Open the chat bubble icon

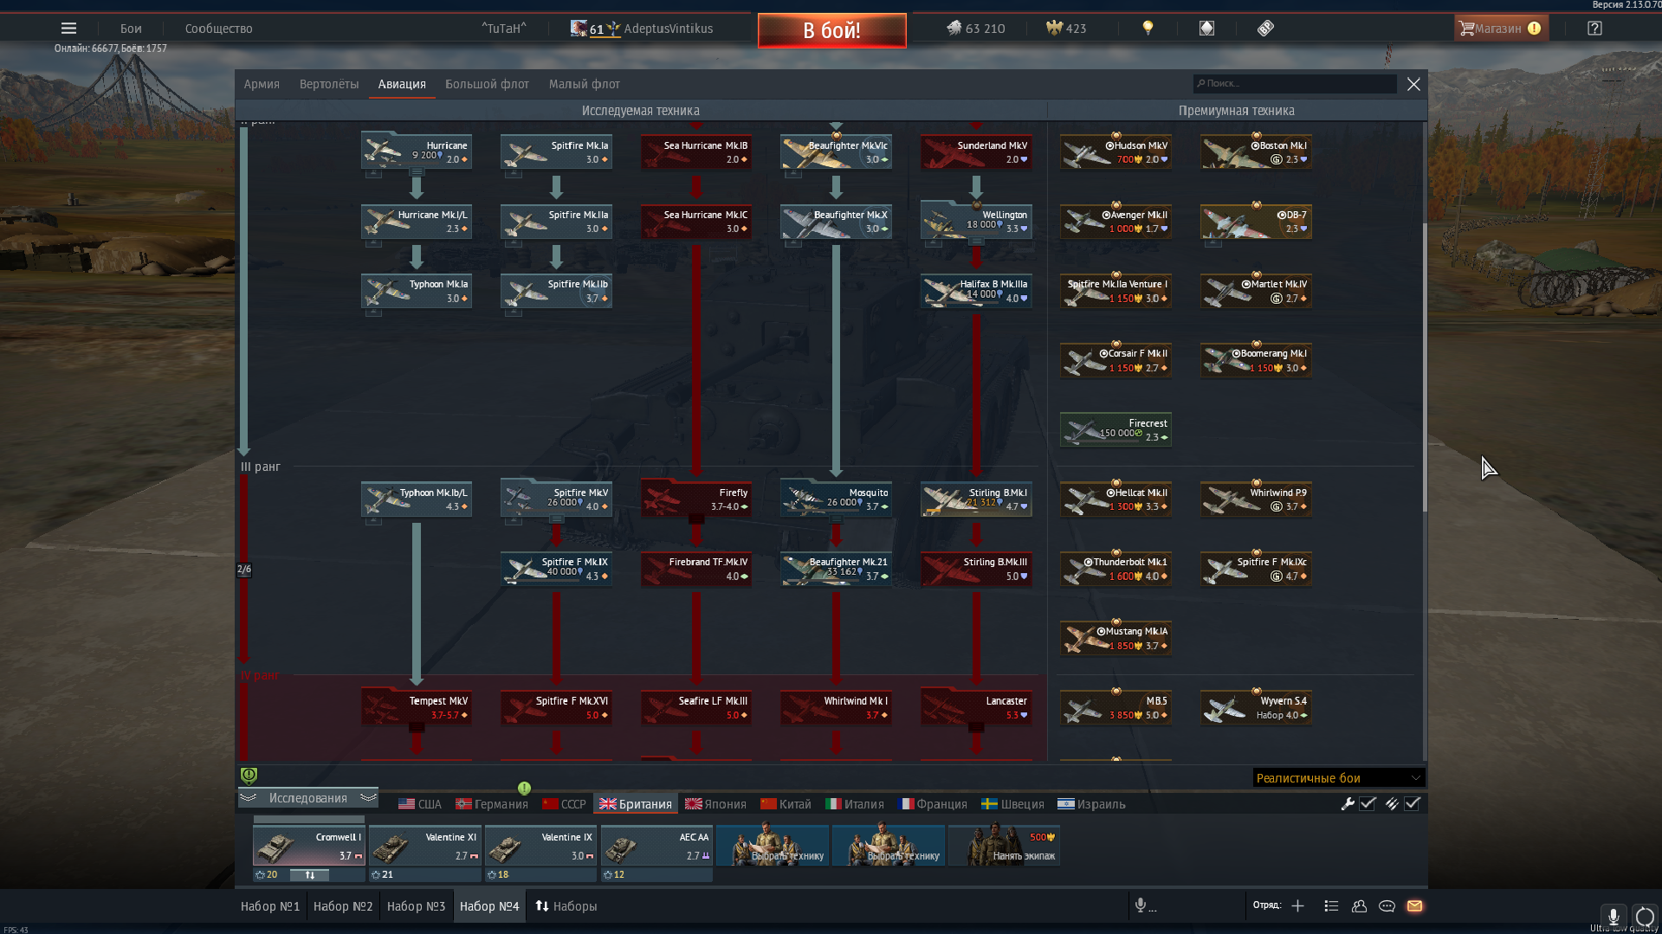coord(1387,905)
